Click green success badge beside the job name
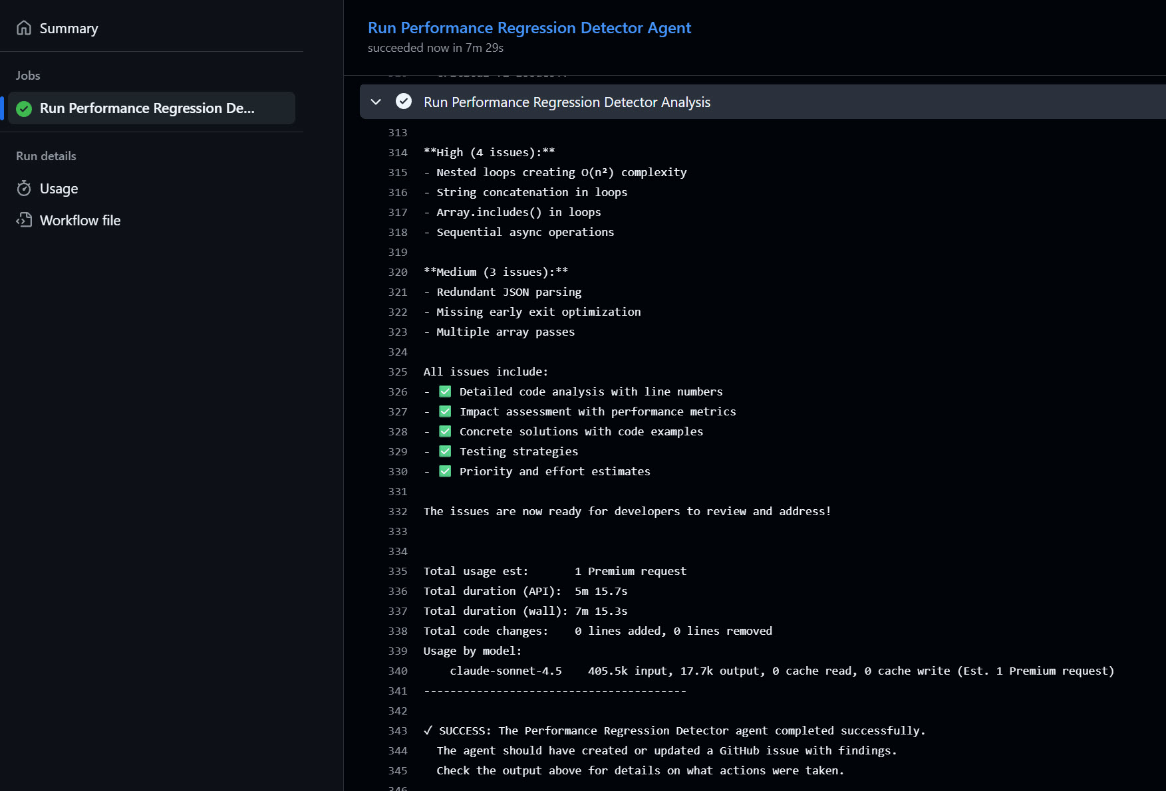The width and height of the screenshot is (1166, 791). pyautogui.click(x=24, y=108)
